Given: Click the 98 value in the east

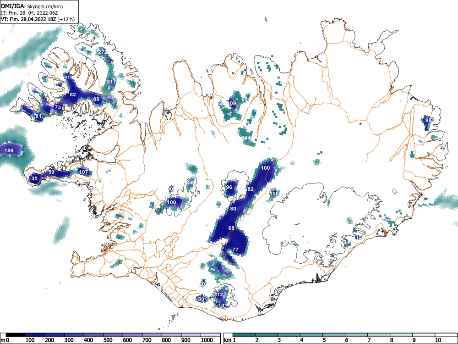Looking at the screenshot, I should 428,120.
